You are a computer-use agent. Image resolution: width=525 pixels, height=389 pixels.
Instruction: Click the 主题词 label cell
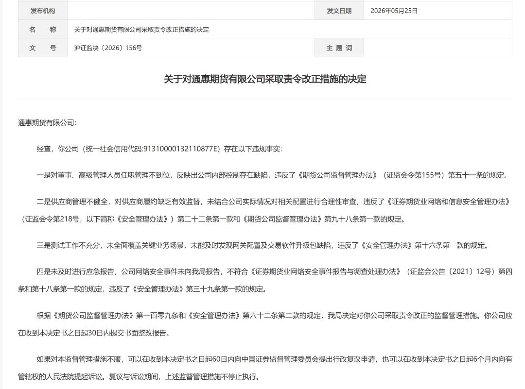coord(339,48)
